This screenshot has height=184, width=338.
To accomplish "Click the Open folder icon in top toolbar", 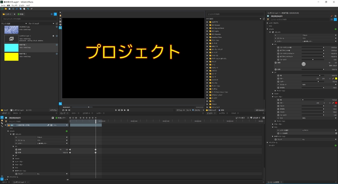I will tap(6, 9).
